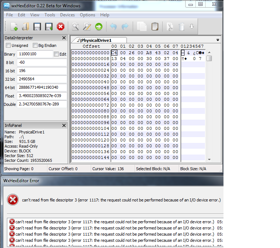280x248 pixels.
Task: Click Access: Read-Only line in InfoPanel
Action: pyautogui.click(x=21, y=146)
